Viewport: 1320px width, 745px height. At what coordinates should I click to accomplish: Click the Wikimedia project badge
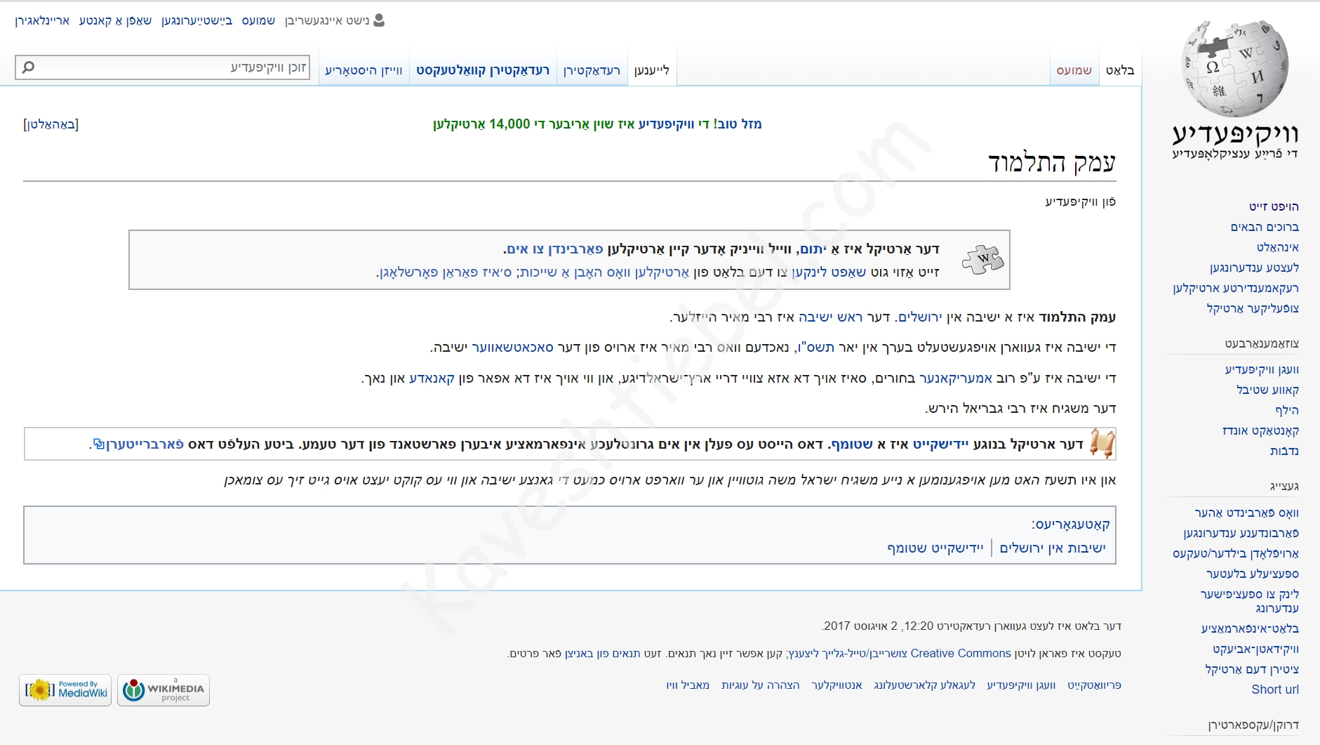[164, 690]
